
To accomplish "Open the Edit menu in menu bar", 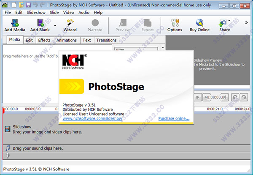I will pyautogui.click(x=19, y=12).
